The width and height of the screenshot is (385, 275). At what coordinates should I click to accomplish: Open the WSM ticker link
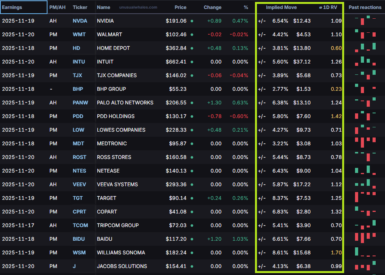coord(79,253)
